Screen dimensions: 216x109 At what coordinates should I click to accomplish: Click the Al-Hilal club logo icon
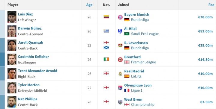coord(120,31)
